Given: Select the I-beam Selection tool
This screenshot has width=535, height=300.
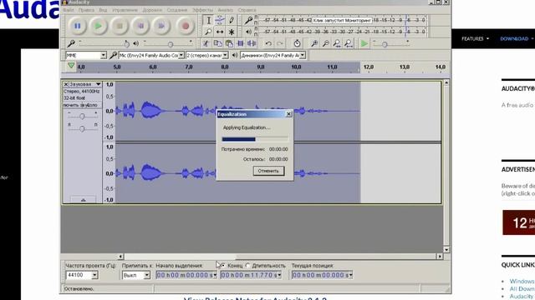Looking at the screenshot, I should pyautogui.click(x=208, y=20).
